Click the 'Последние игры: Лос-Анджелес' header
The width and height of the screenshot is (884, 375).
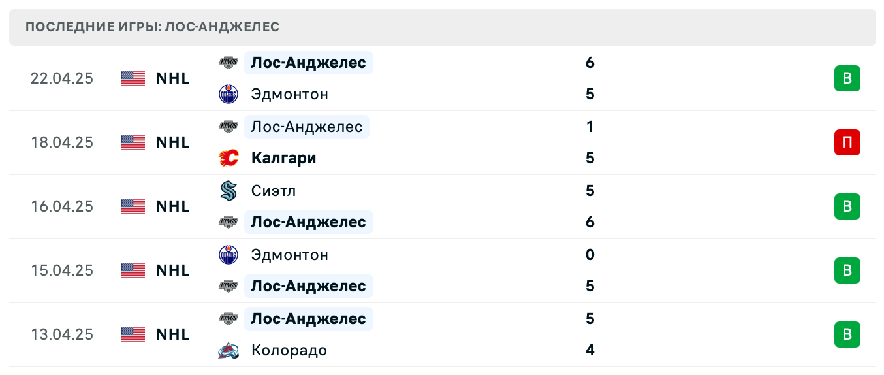click(x=153, y=27)
